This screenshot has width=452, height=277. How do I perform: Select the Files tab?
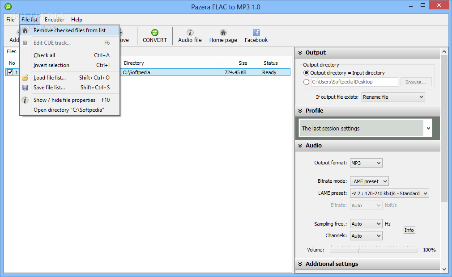[12, 51]
